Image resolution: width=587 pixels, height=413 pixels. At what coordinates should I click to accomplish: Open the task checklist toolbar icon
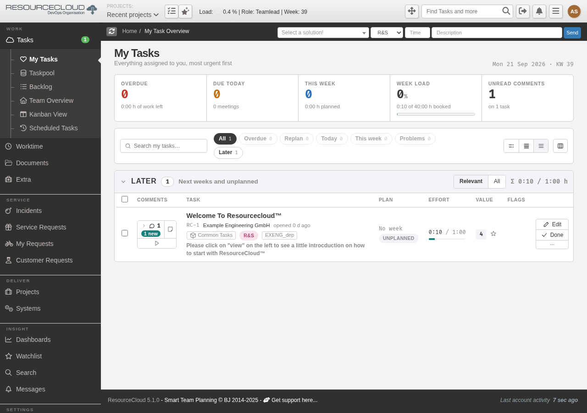[x=172, y=11]
